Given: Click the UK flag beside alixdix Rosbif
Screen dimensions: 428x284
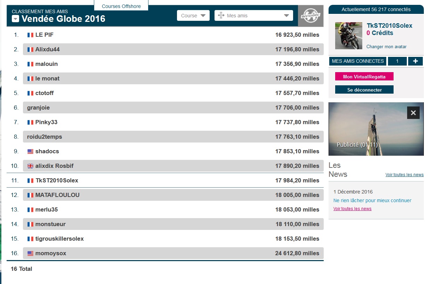Looking at the screenshot, I should click(30, 166).
